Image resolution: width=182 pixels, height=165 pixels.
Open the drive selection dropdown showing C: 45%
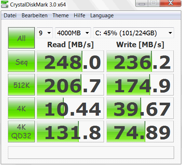click(133, 33)
